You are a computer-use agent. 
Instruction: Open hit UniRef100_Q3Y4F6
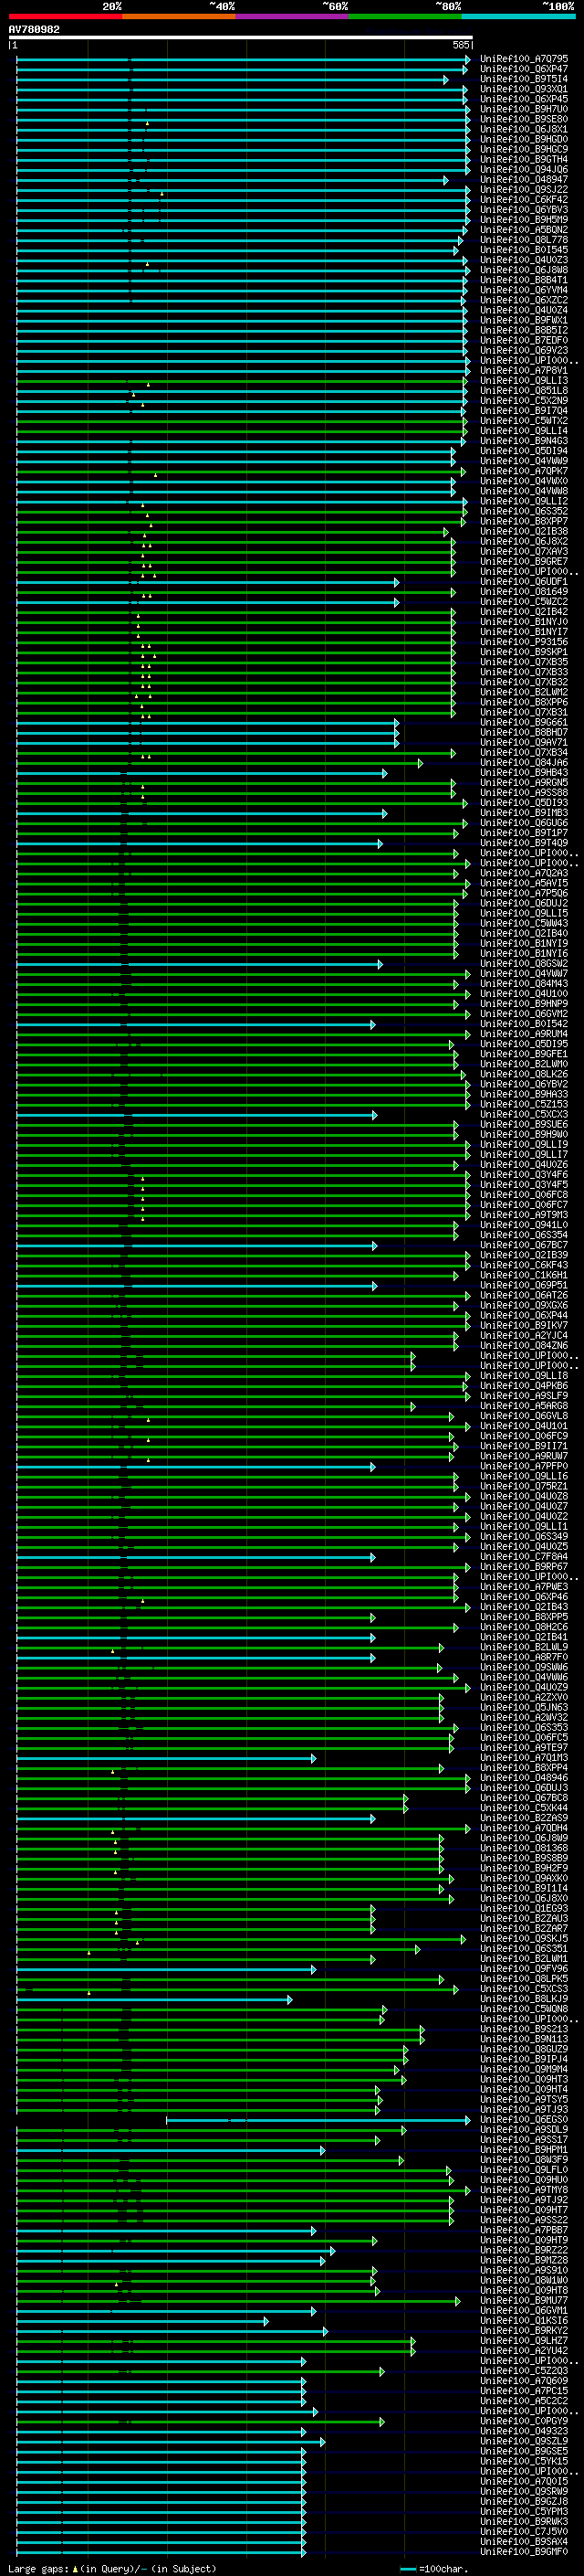tap(524, 1175)
